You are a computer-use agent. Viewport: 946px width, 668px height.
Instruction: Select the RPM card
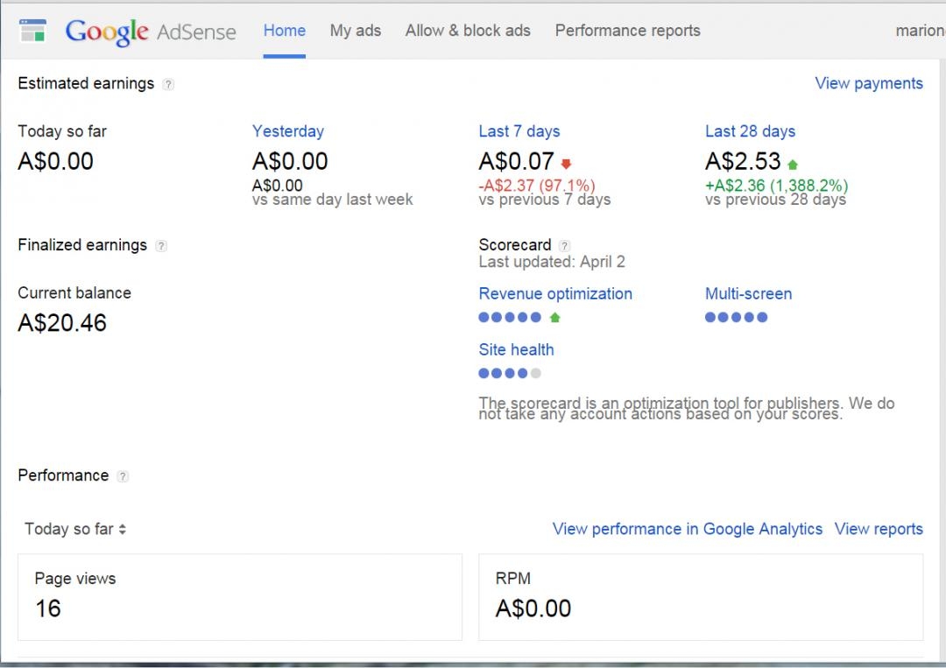click(x=701, y=597)
